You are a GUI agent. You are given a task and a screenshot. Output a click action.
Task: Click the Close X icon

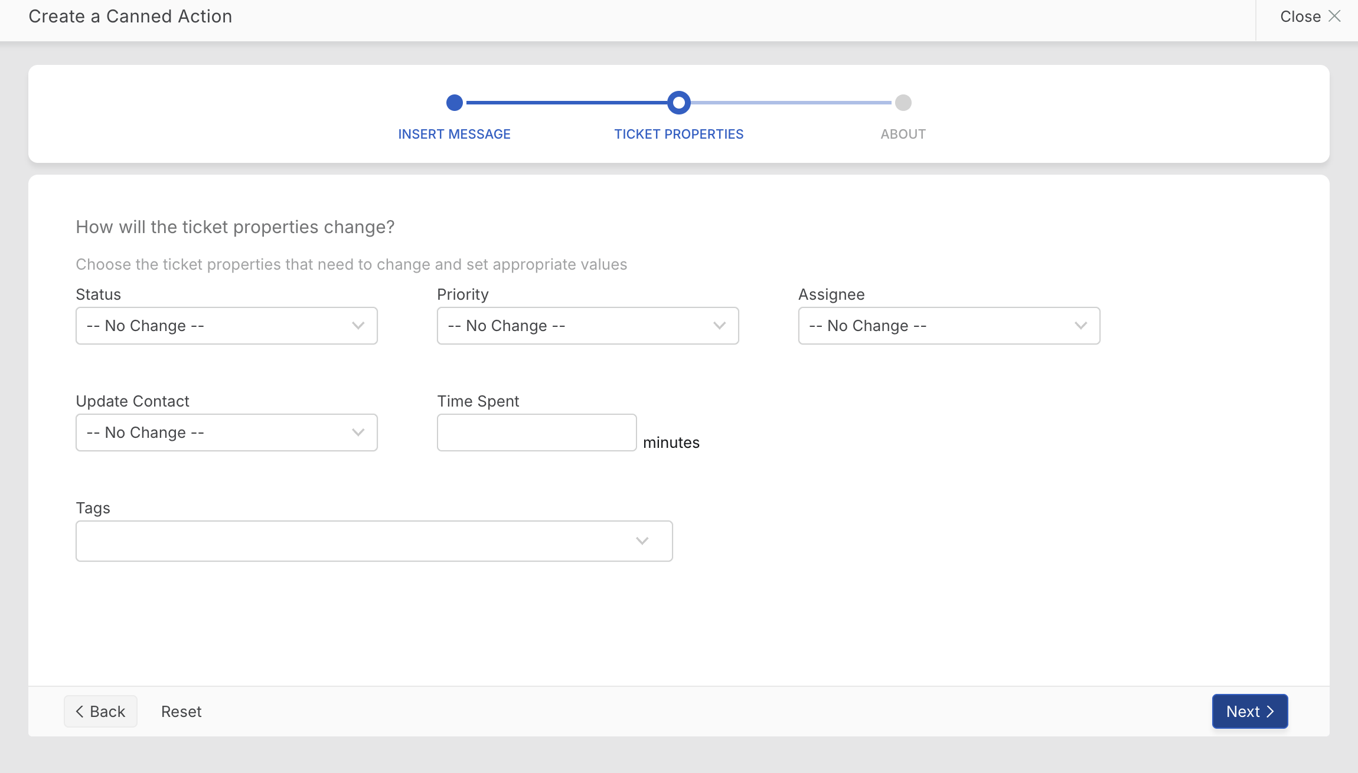pos(1334,17)
